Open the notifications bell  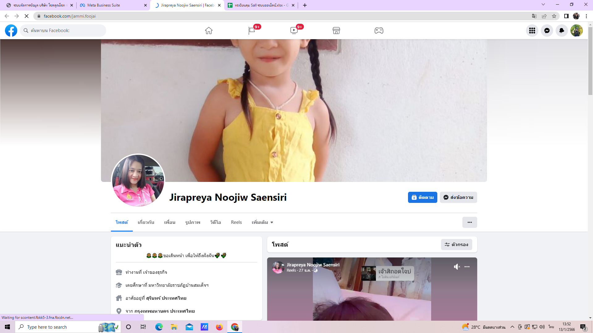(561, 31)
